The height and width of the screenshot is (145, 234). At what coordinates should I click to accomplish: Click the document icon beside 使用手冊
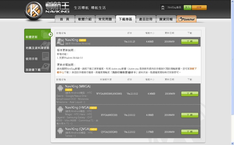(x=46, y=56)
